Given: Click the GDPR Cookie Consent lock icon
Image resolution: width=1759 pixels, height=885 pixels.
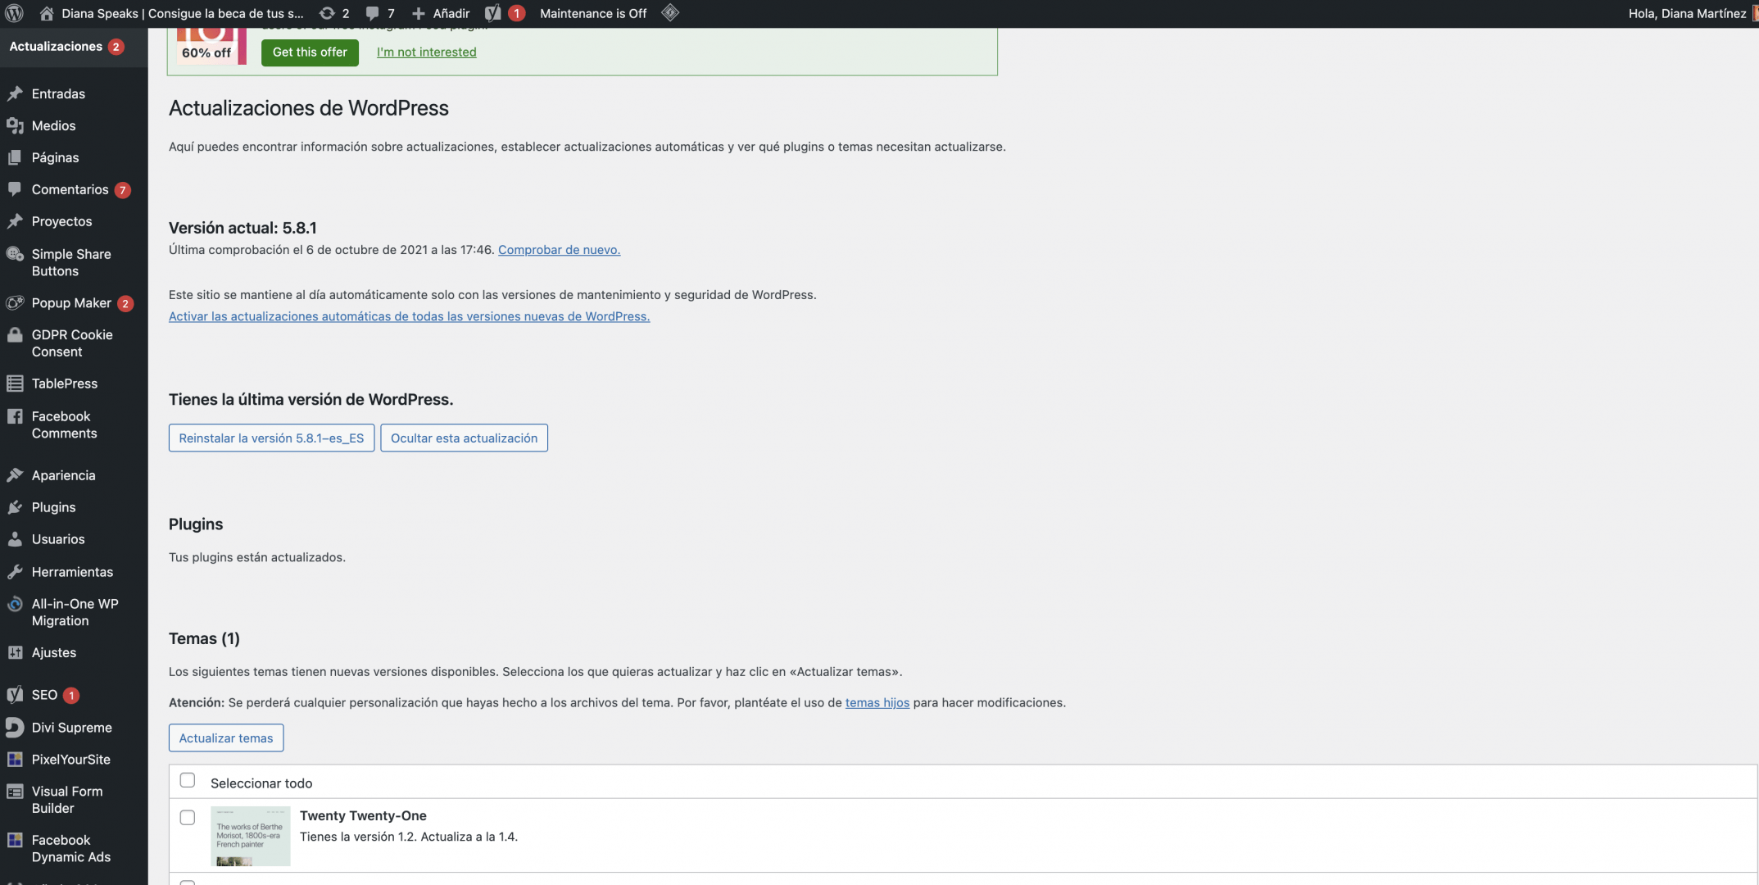Looking at the screenshot, I should coord(15,335).
